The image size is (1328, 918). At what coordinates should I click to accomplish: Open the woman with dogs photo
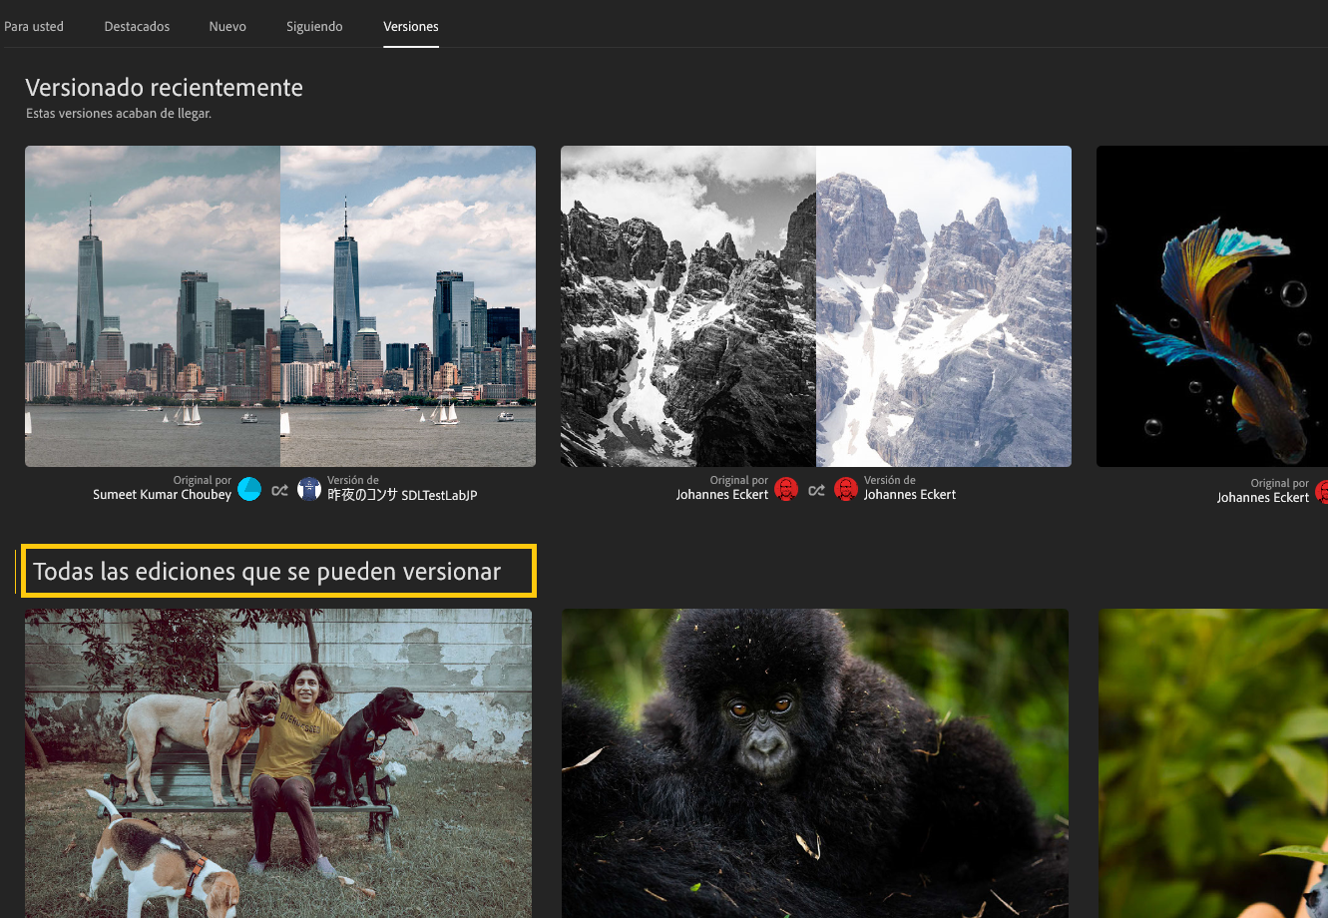tap(278, 763)
